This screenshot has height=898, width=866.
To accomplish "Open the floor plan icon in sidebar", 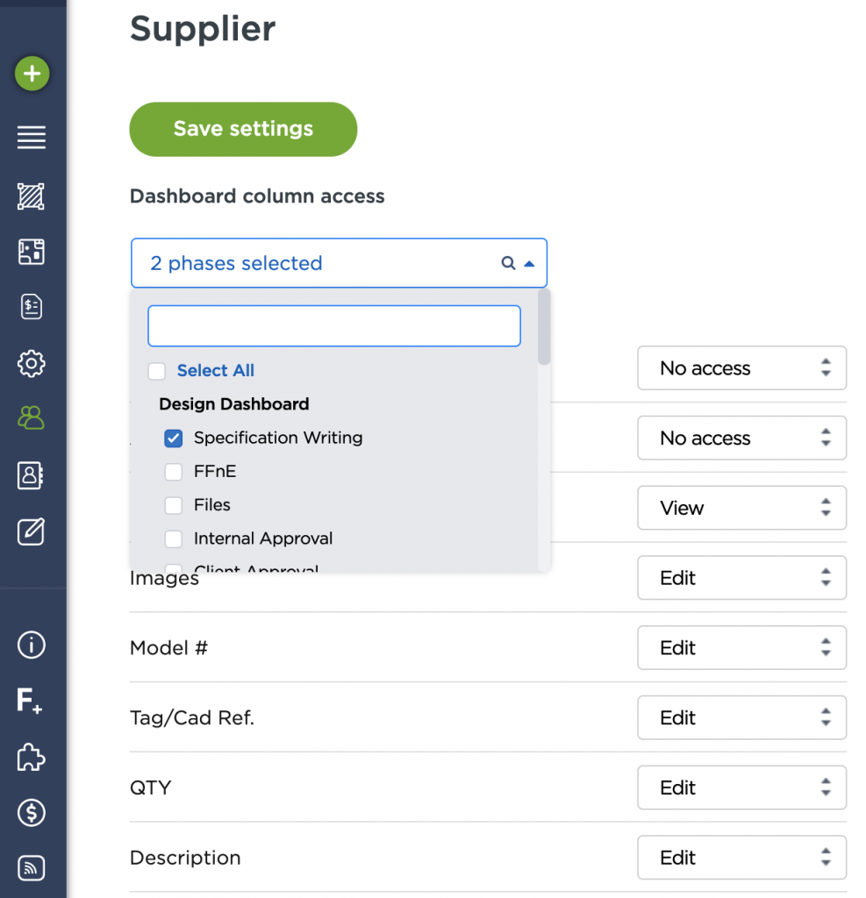I will click(x=32, y=253).
